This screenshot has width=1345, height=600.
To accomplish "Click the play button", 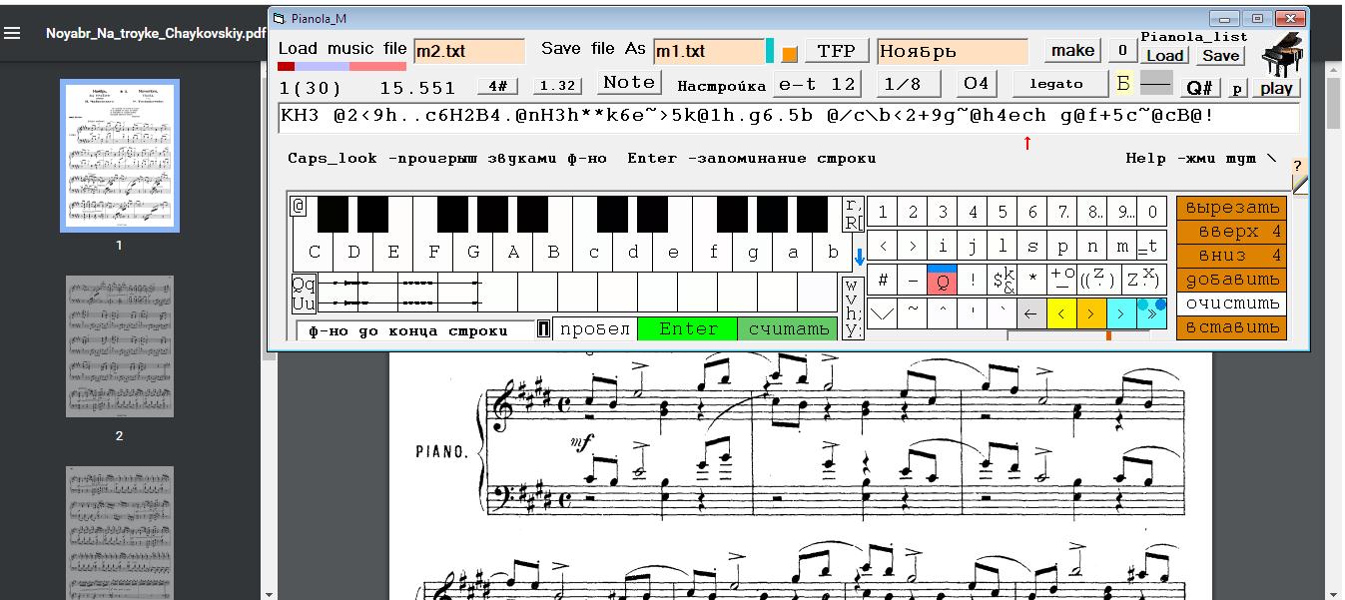I will pyautogui.click(x=1277, y=88).
